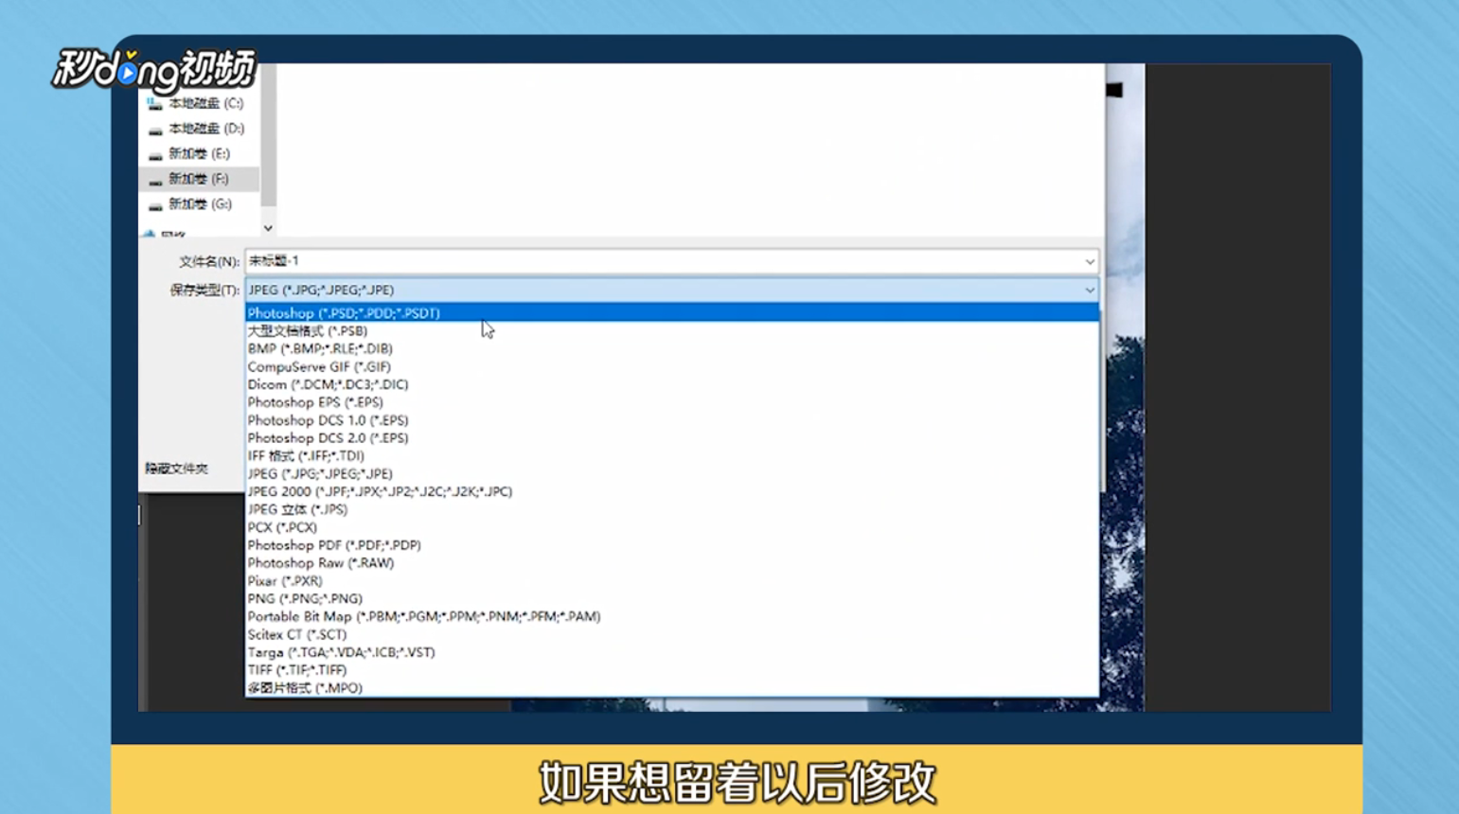Select BMP (*.BMP;*.RLE;*.DIB) format
The image size is (1459, 814).
pos(671,348)
